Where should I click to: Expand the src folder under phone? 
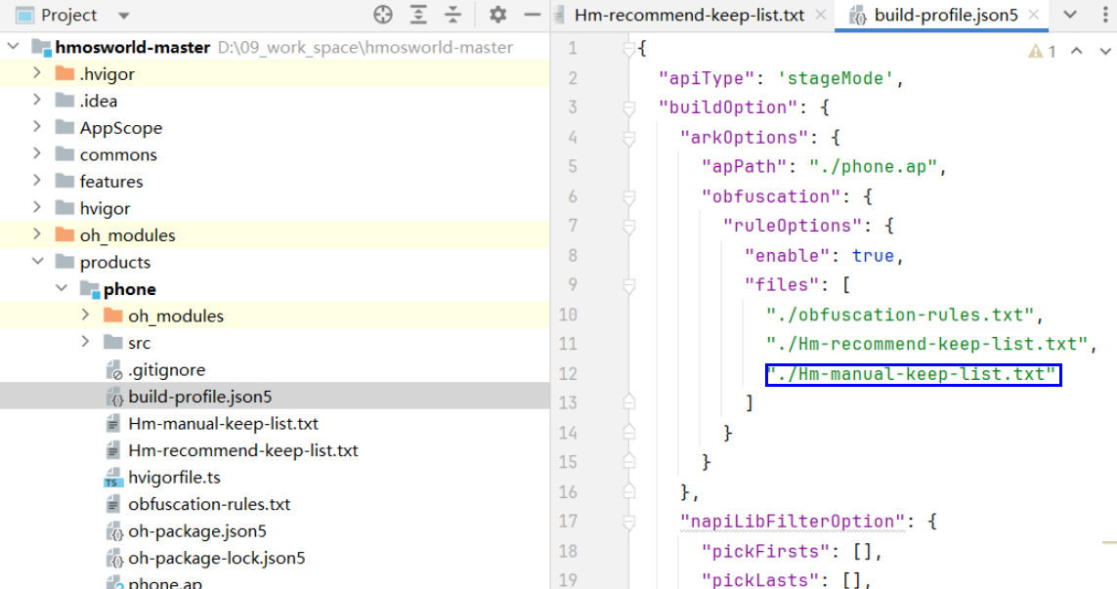click(x=85, y=343)
